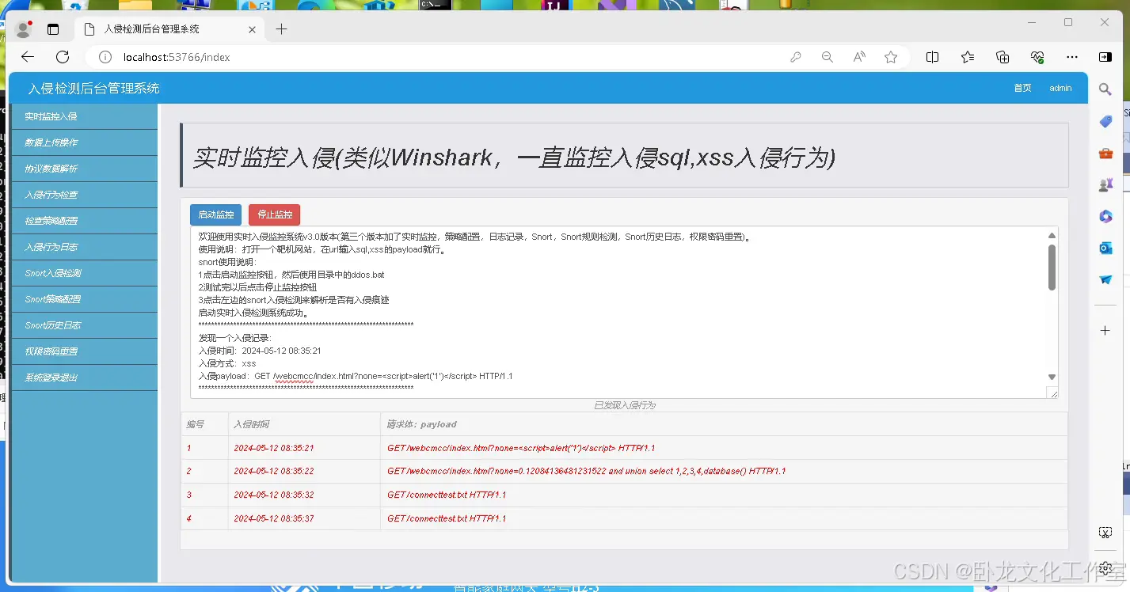Viewport: 1130px width, 592px height.
Task: Click the log textarea scrollbar thumb
Action: click(x=1052, y=267)
